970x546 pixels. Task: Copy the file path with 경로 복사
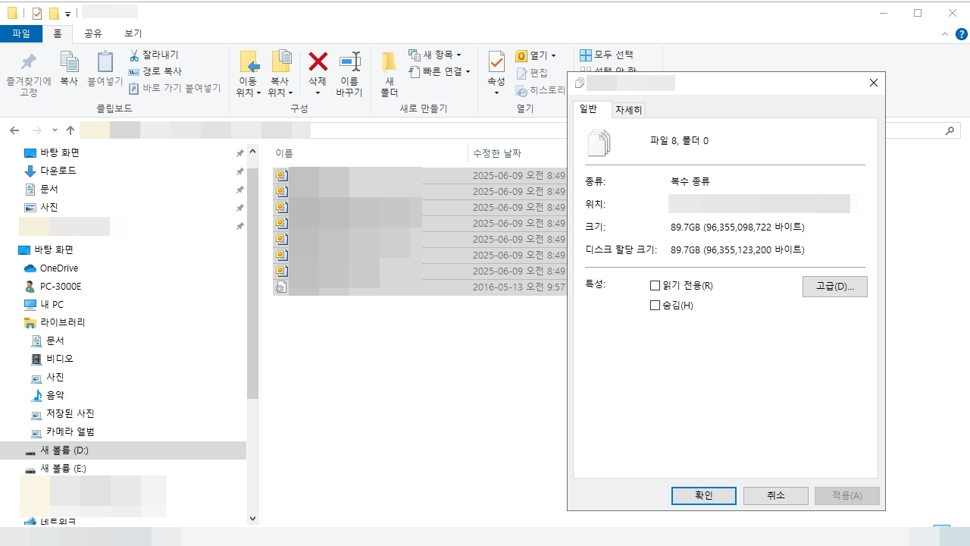click(x=155, y=71)
